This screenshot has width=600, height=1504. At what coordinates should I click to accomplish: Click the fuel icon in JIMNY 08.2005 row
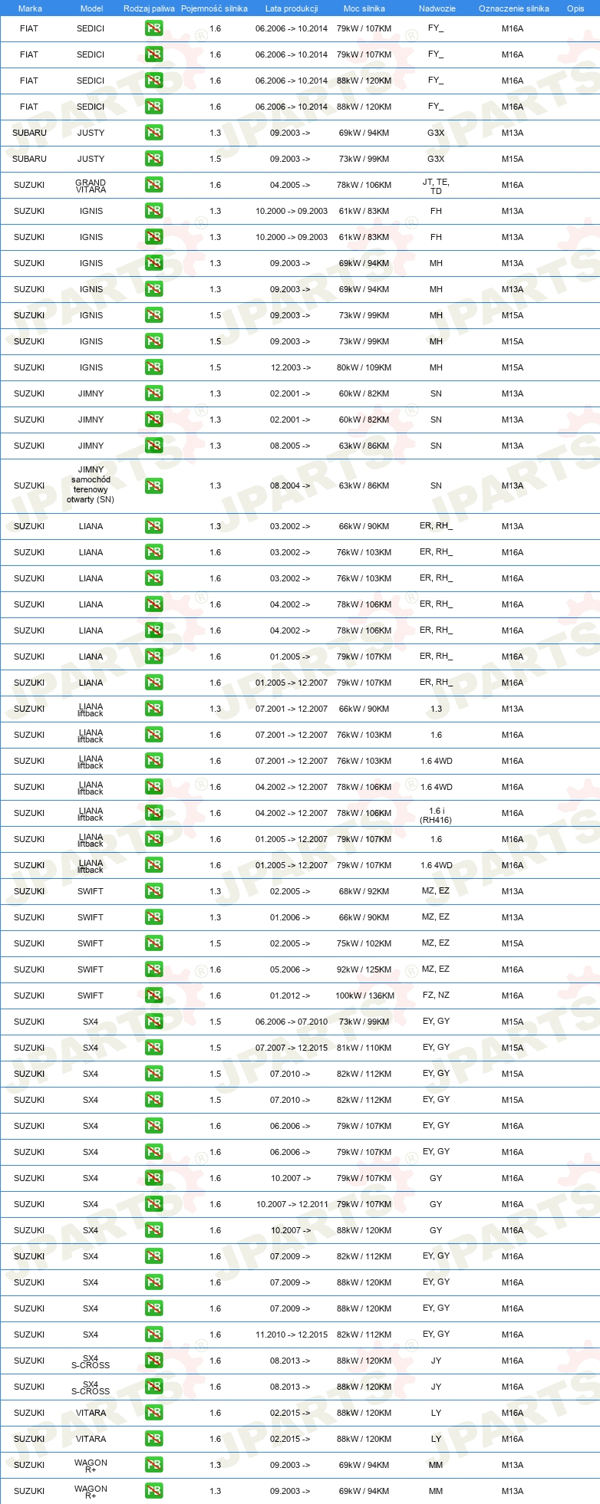click(x=153, y=446)
